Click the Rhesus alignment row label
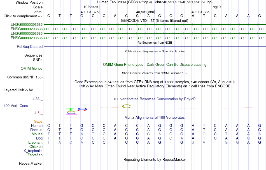The image size is (266, 170). point(36,130)
